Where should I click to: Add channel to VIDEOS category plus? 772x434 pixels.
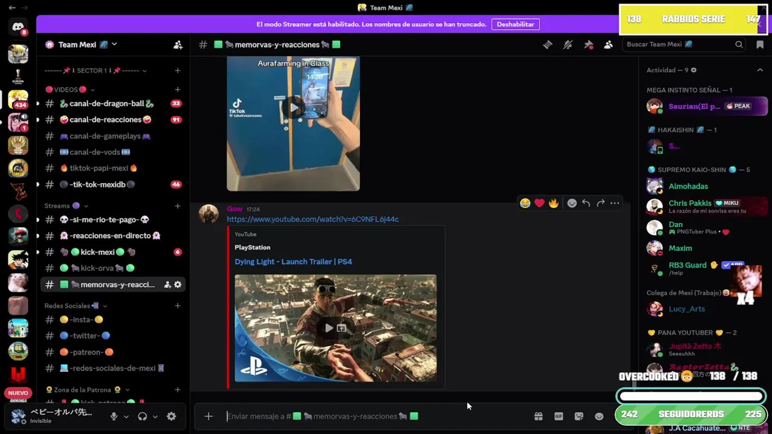coord(177,90)
